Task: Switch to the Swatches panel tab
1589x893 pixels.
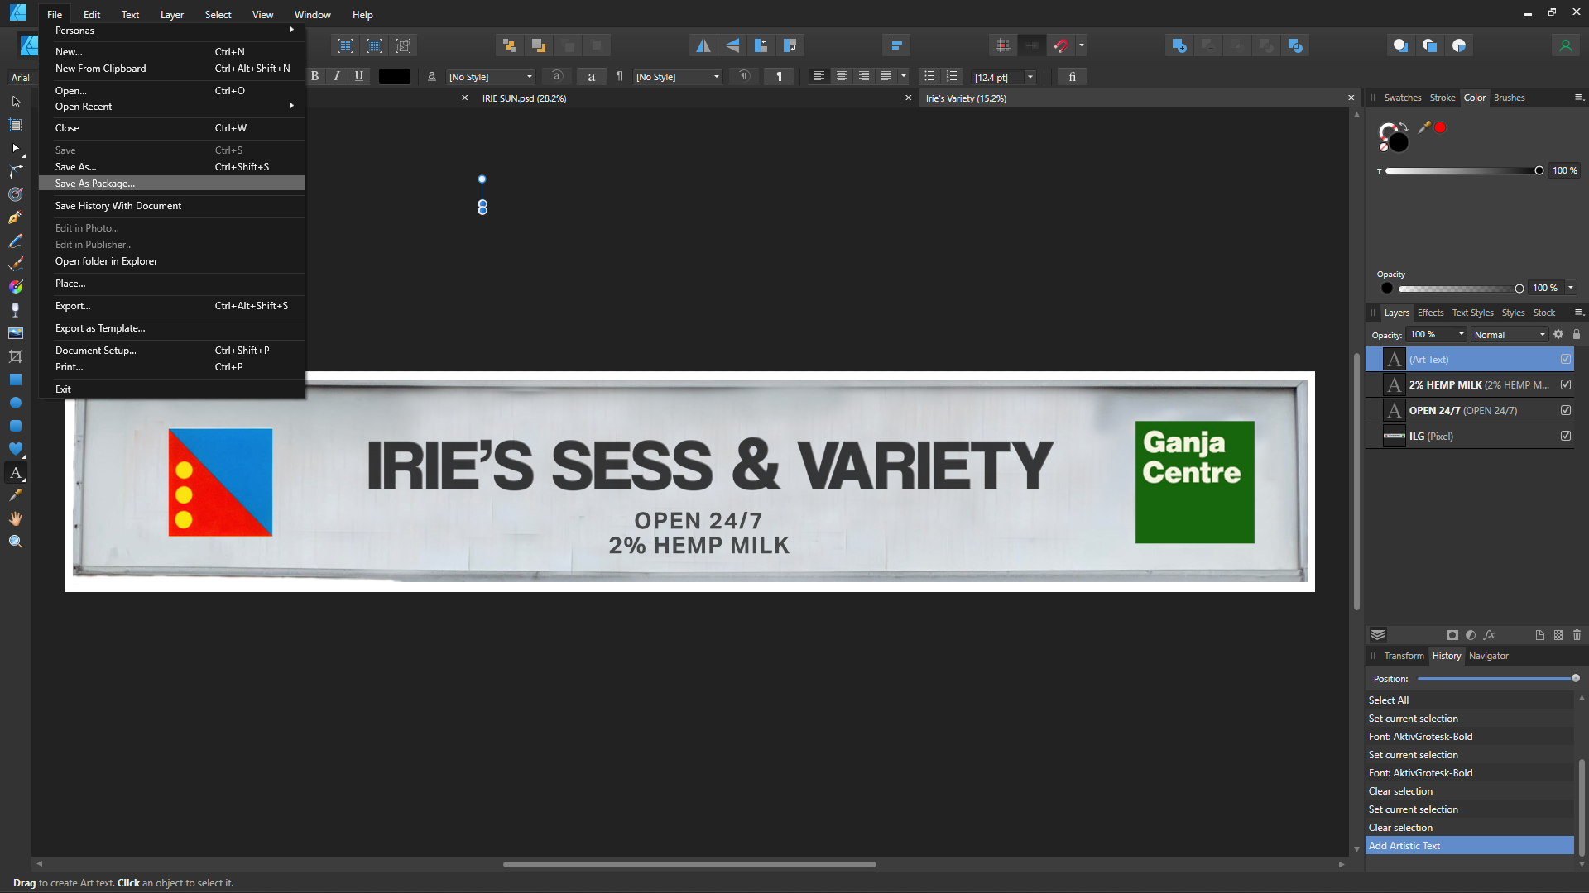Action: coord(1402,98)
